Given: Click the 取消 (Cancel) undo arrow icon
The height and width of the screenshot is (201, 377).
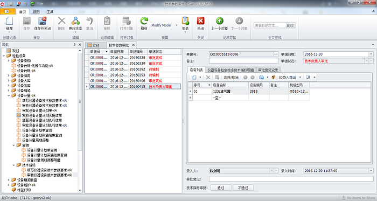Looking at the screenshot, I should coord(89,21).
